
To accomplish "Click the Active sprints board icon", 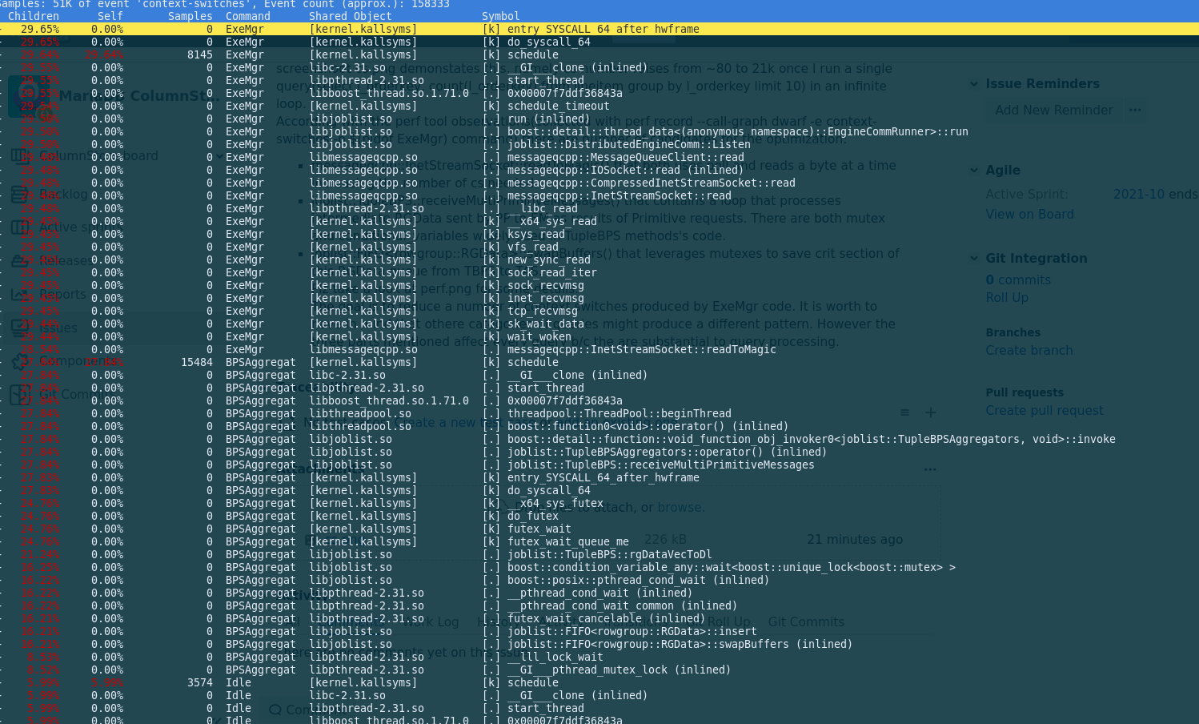I will (x=19, y=227).
